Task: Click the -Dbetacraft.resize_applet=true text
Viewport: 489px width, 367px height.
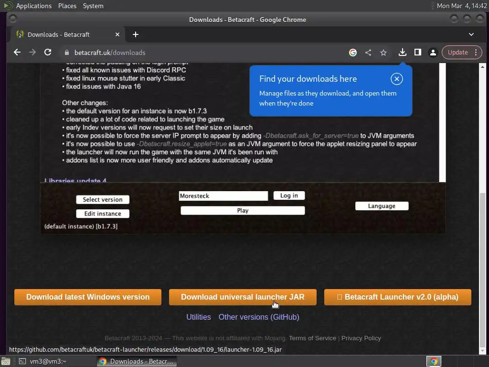Action: click(182, 144)
